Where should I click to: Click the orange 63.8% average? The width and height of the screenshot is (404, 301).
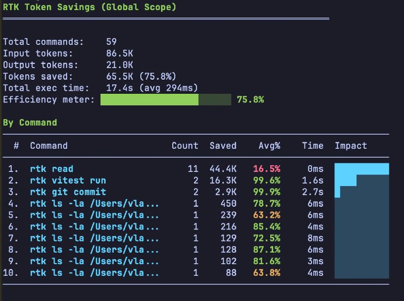267,273
